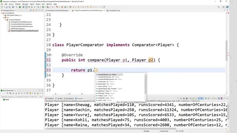The height and width of the screenshot is (133, 237).
Task: Click the External Tools run icon
Action: pyautogui.click(x=48, y=7)
